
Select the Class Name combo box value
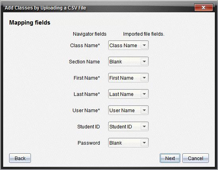pyautogui.click(x=123, y=45)
